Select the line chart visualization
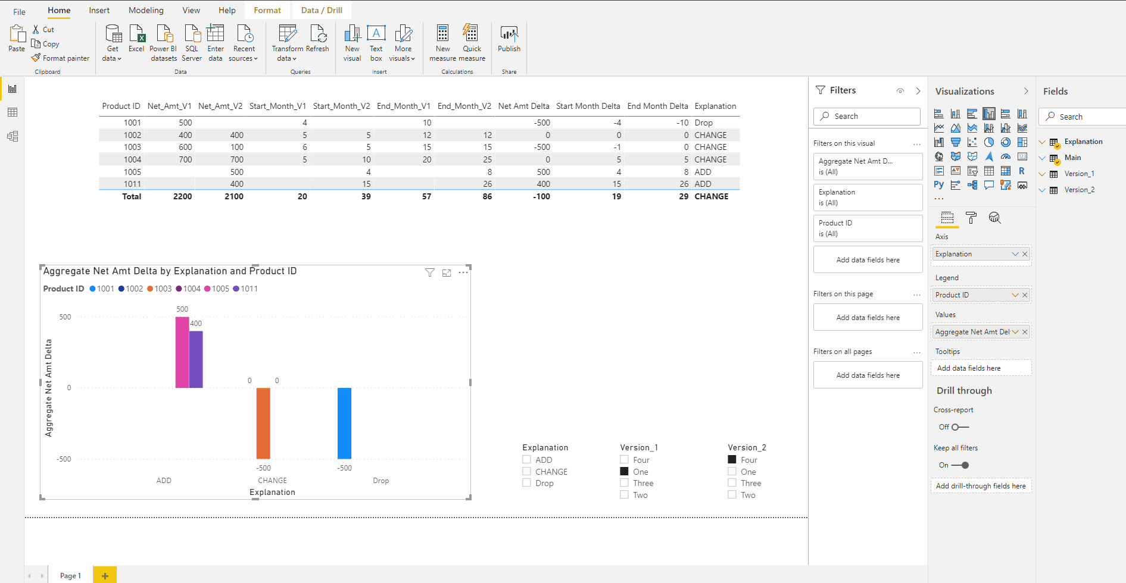This screenshot has height=583, width=1126. coord(939,128)
